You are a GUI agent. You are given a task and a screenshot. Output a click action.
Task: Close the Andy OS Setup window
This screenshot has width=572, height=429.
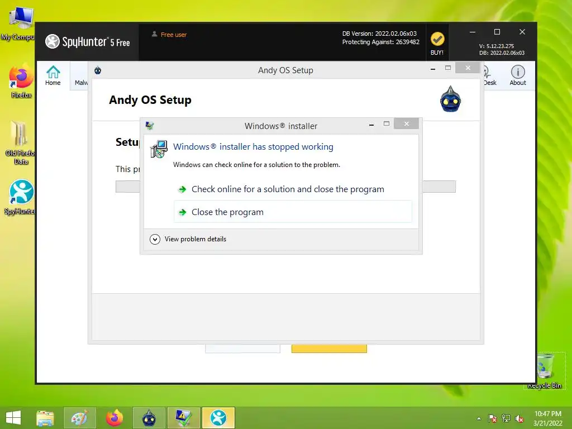pyautogui.click(x=468, y=68)
